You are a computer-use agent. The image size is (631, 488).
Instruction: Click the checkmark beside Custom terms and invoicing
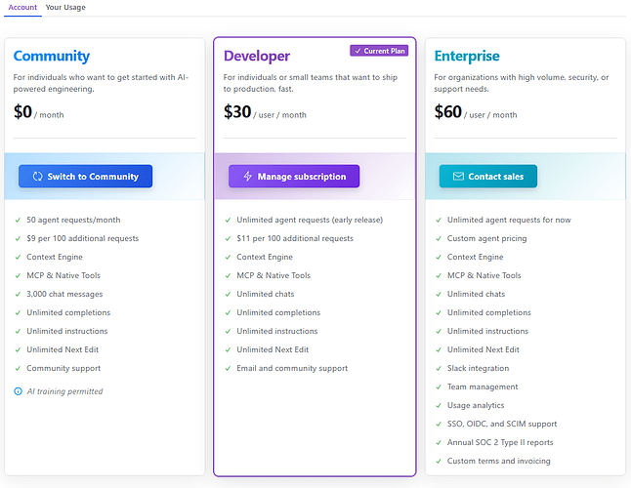[x=439, y=461]
